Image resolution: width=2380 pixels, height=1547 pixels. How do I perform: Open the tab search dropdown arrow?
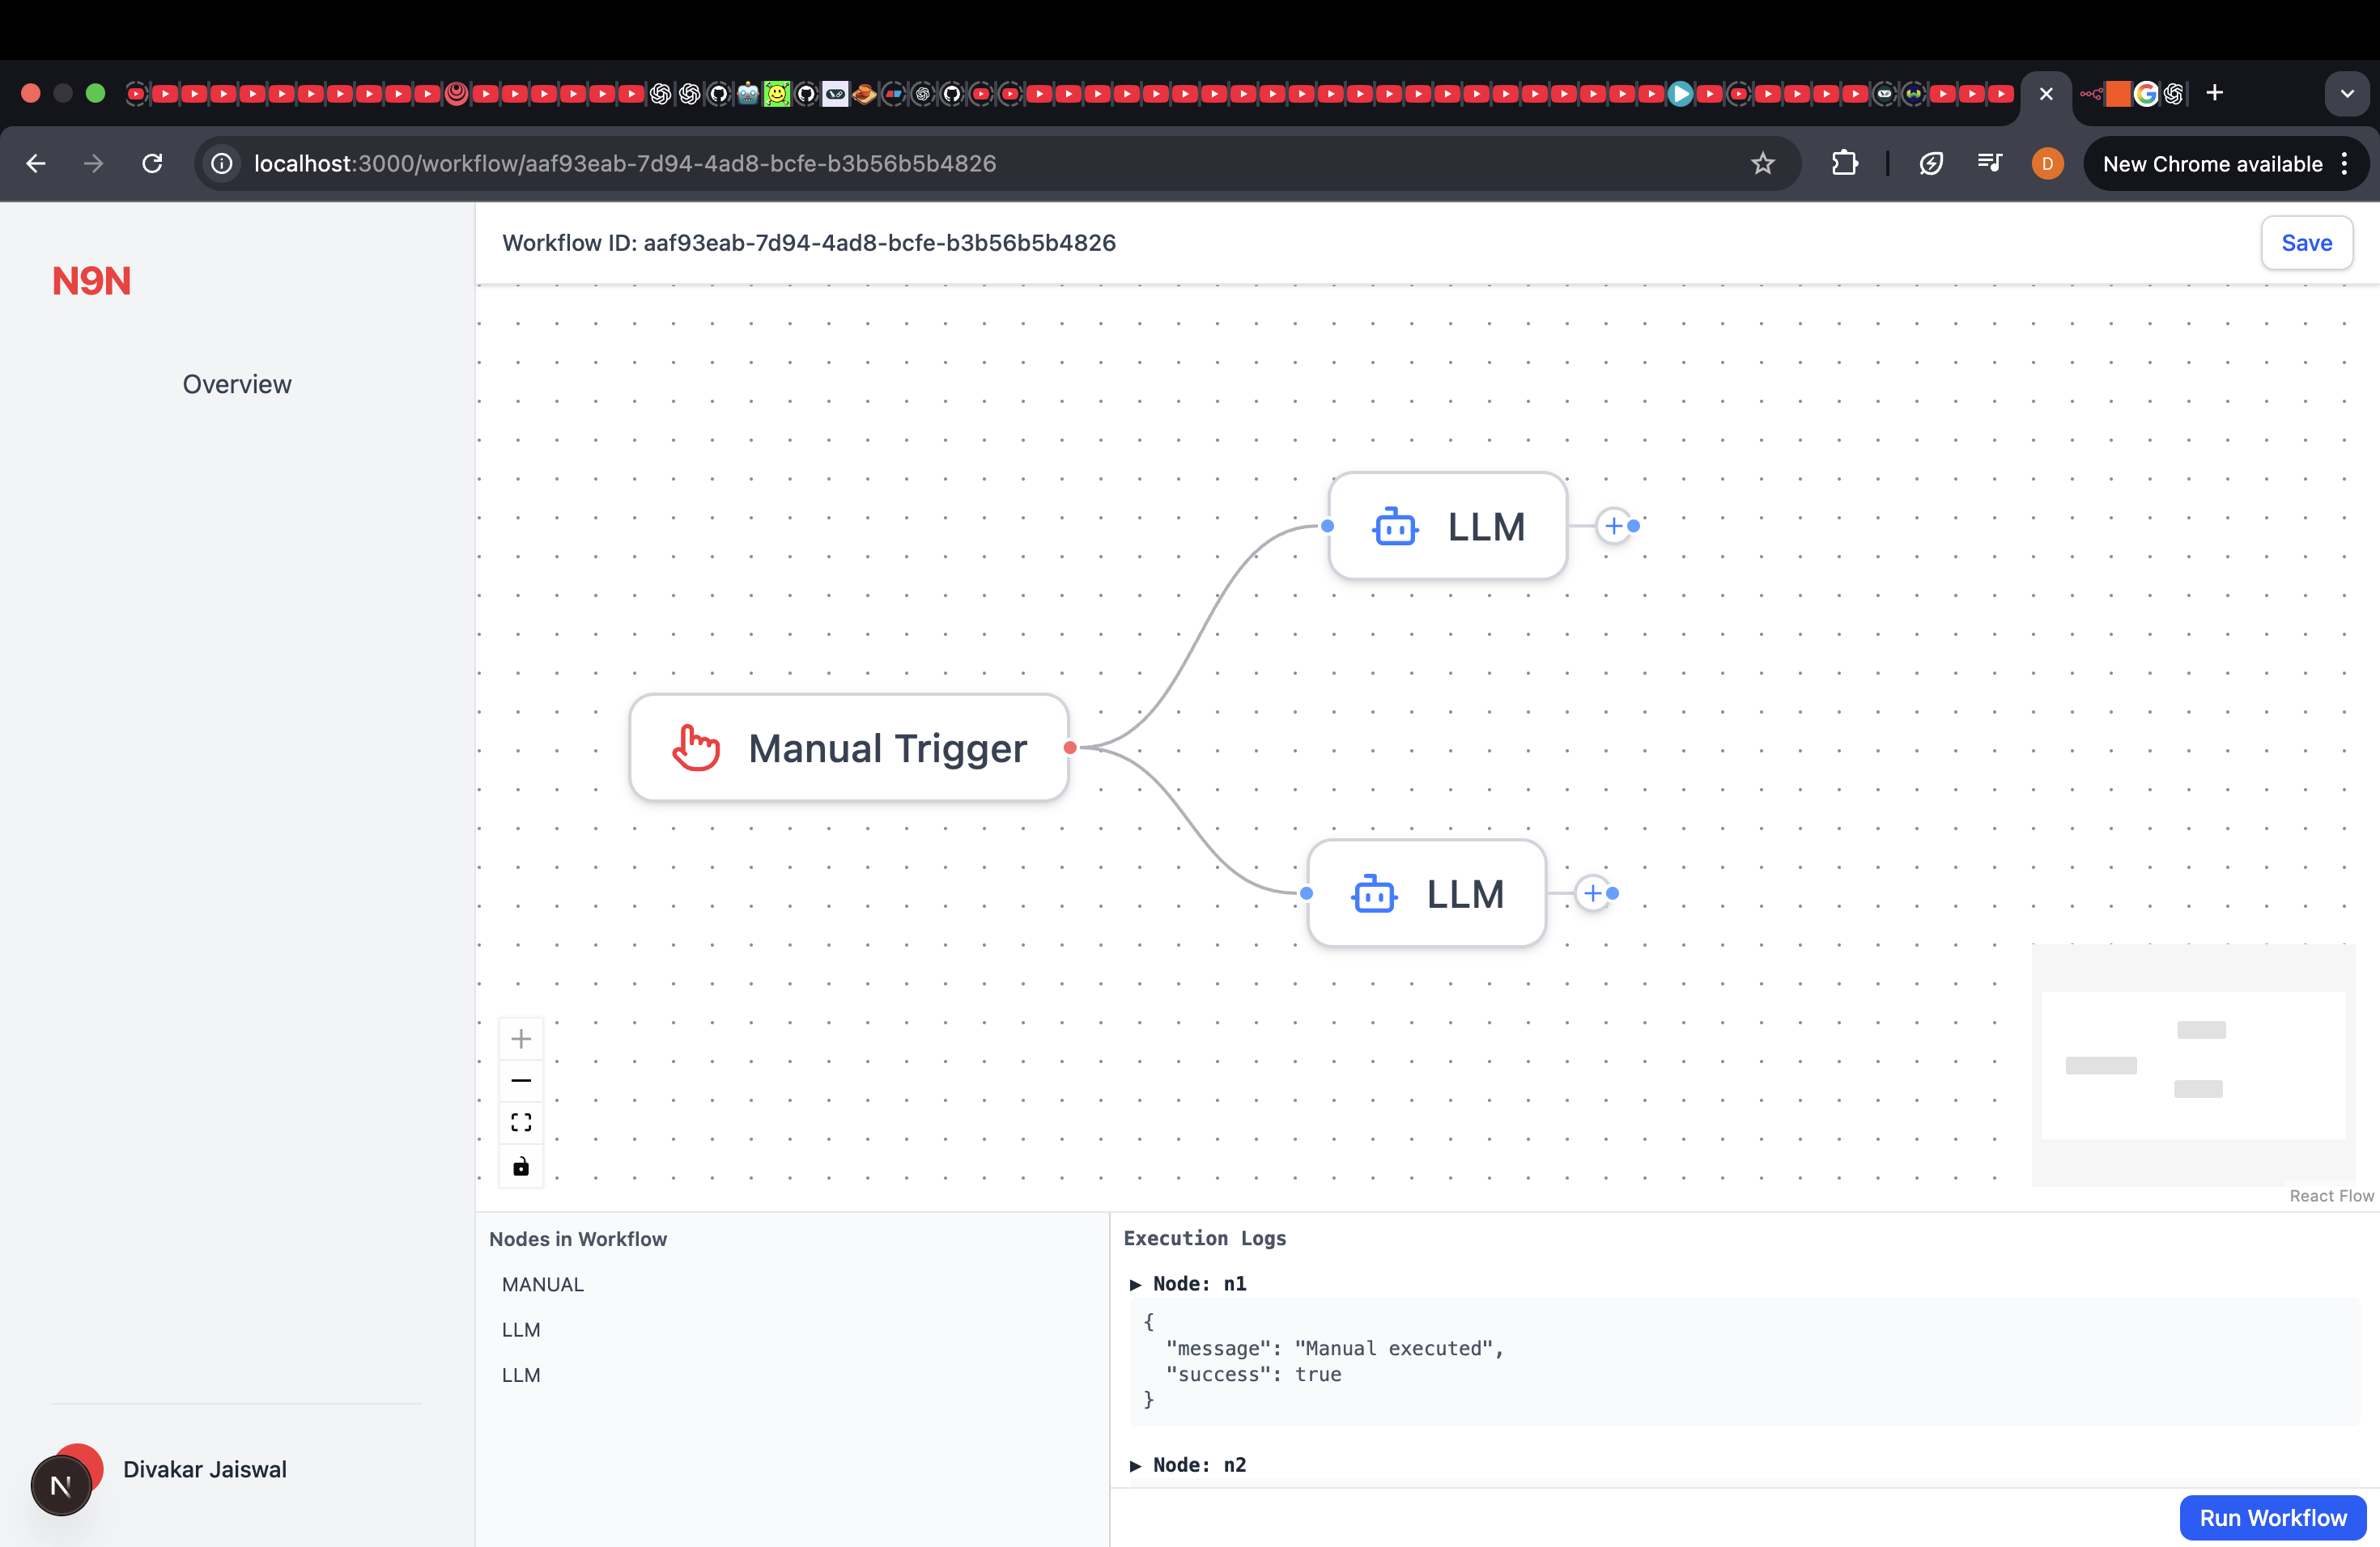2347,93
